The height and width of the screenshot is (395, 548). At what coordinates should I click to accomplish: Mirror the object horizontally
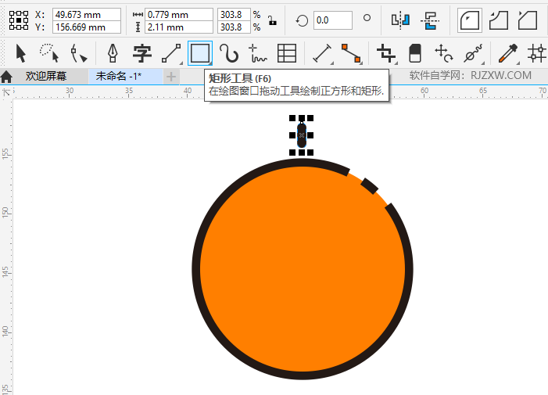point(400,20)
